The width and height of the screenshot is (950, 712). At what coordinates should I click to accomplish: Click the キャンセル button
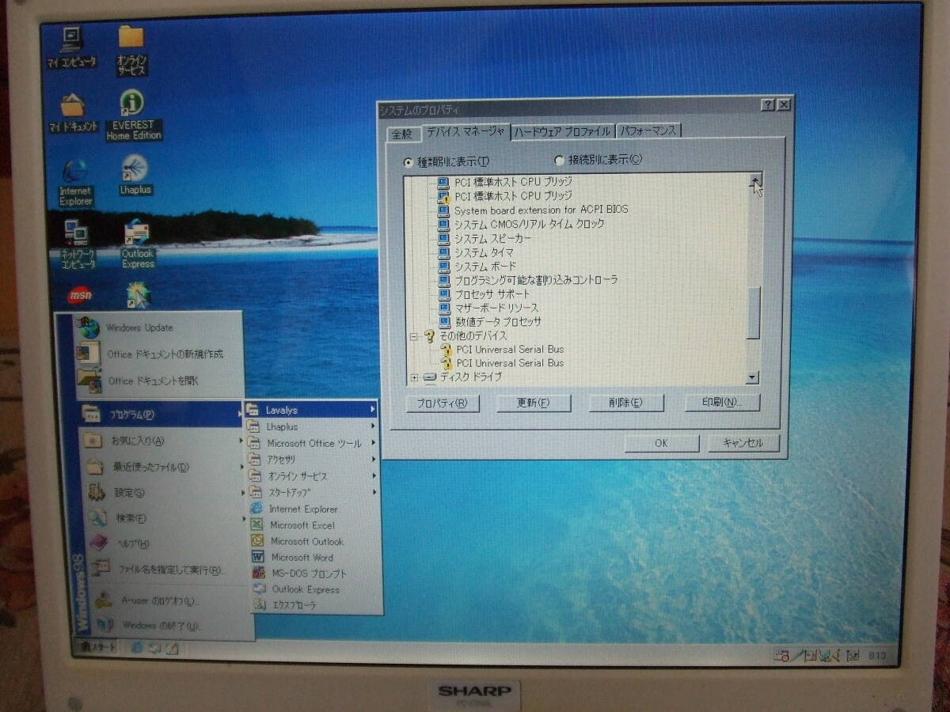pos(743,443)
